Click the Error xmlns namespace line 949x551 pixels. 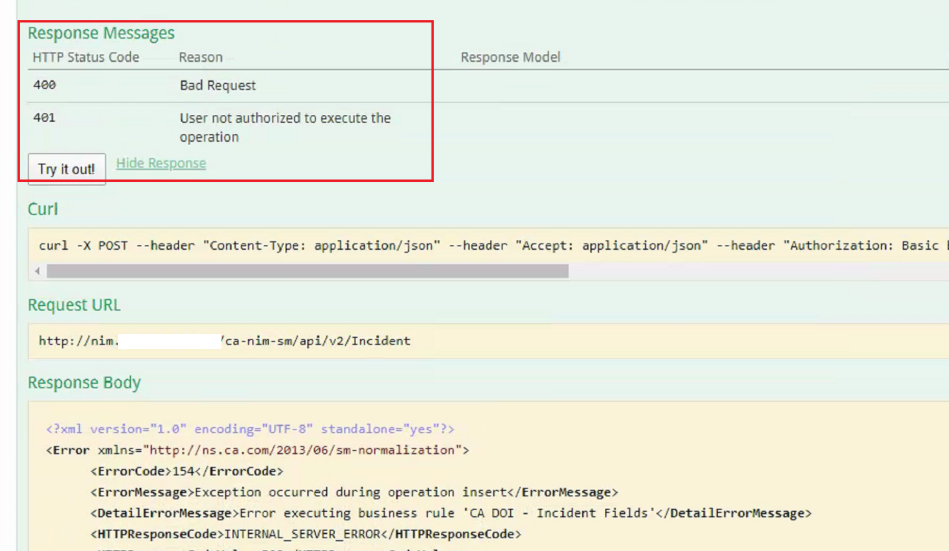[x=257, y=450]
